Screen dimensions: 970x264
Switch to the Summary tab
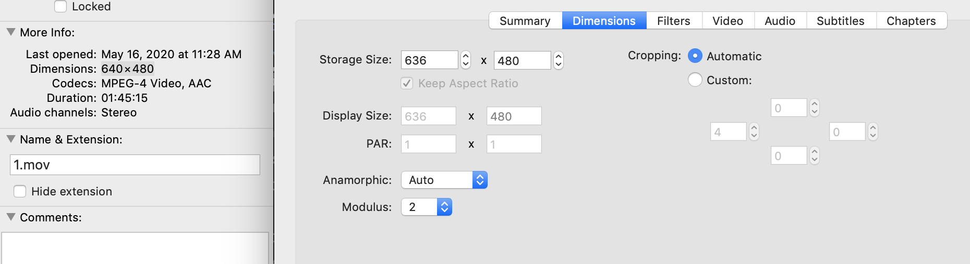tap(525, 21)
